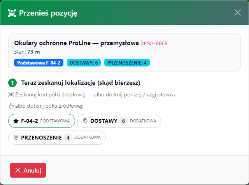Screen dimensions: 249x185
Task: Cancel with the Anuluj button
Action: tap(28, 170)
